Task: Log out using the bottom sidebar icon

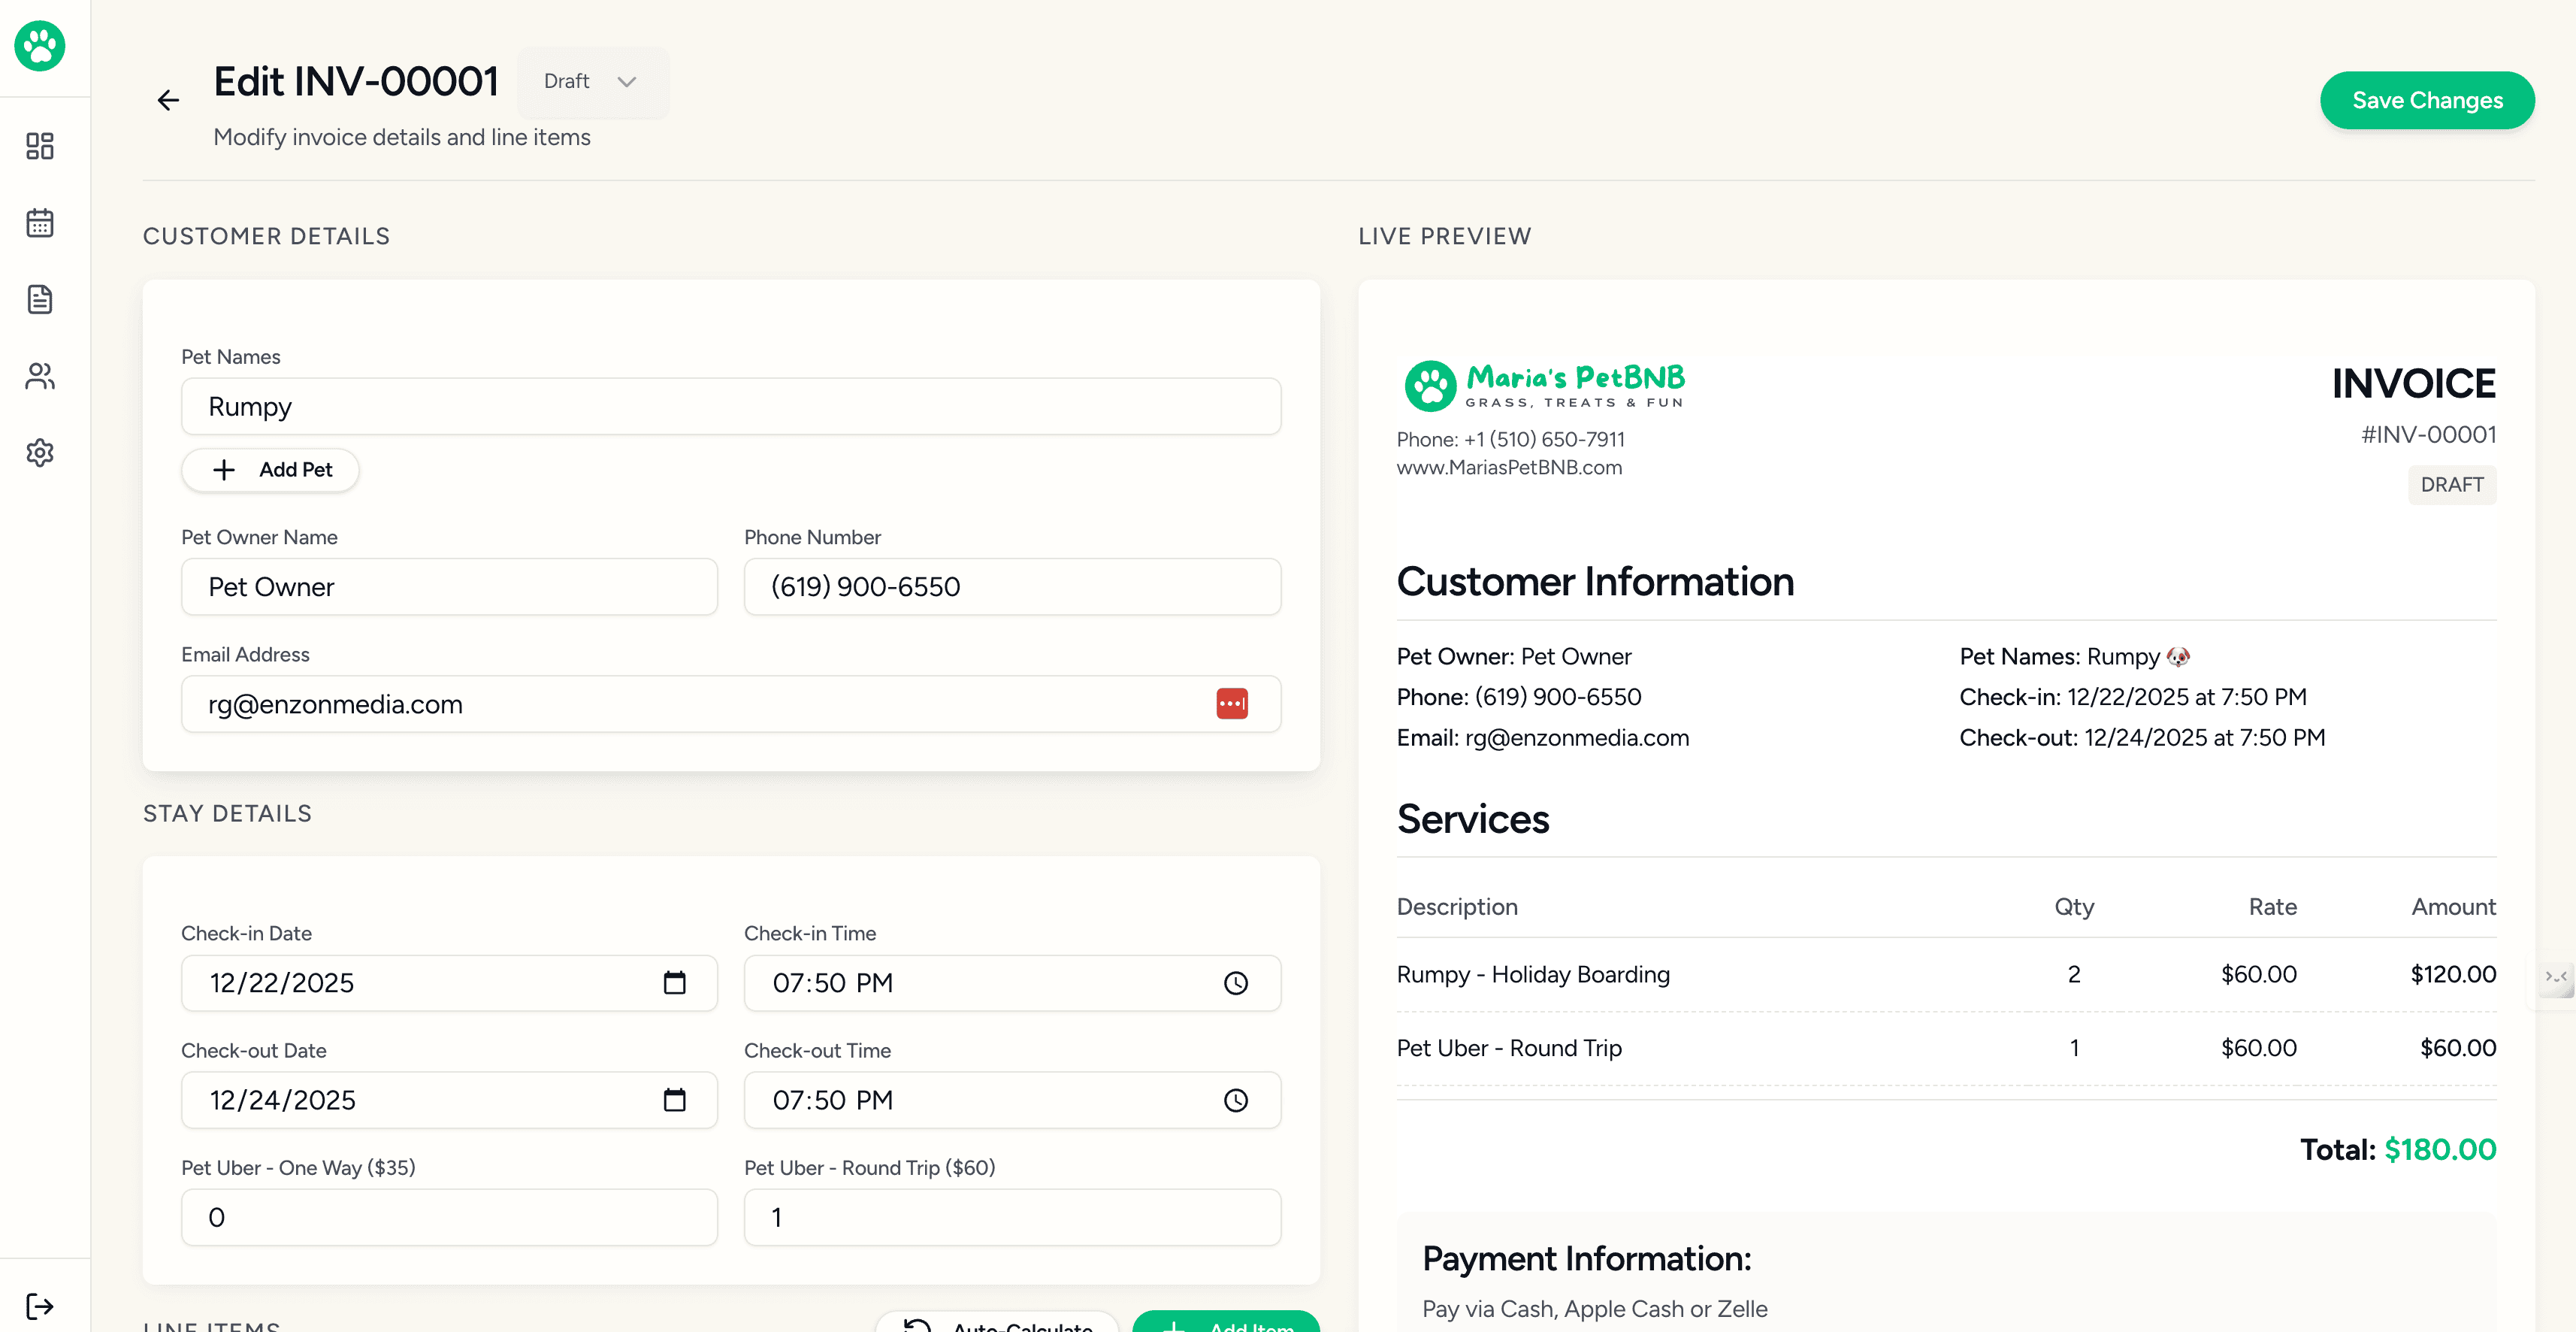Action: (39, 1305)
